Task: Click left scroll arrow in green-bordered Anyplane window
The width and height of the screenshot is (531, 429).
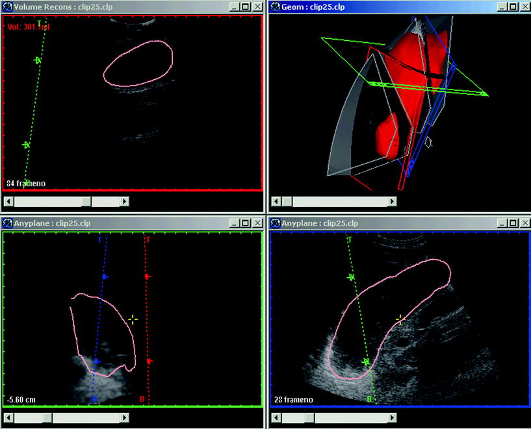Action: 8,417
